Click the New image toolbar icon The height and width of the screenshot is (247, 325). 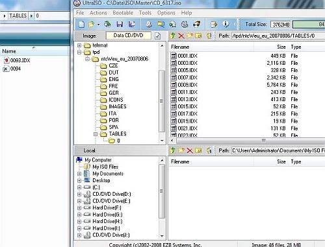82,24
